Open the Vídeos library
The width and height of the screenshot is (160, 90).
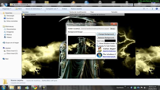pos(9,37)
